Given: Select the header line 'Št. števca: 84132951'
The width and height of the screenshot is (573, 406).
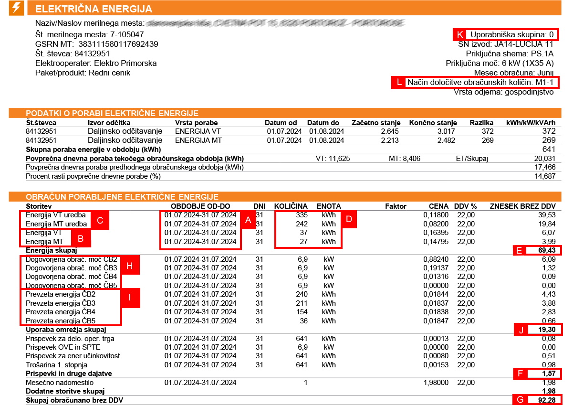Looking at the screenshot, I should (73, 54).
